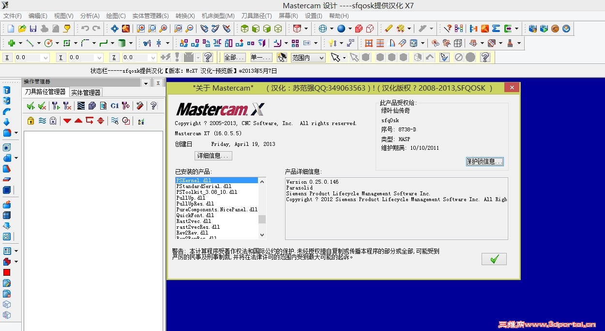605x331 pixels.
Task: Expand the blue sphere shading dropdown arrow
Action: tap(349, 29)
